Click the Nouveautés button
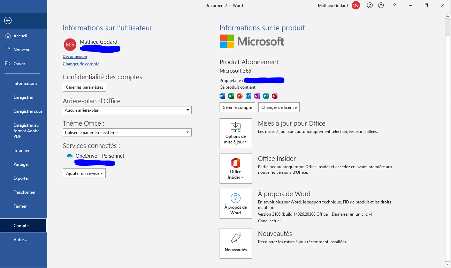Screen dimensions: 451x268 [236, 244]
